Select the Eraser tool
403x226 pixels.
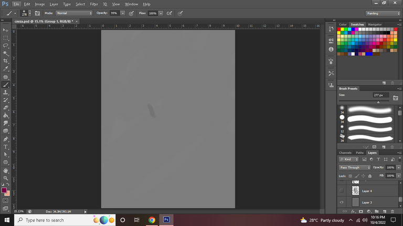pyautogui.click(x=5, y=108)
